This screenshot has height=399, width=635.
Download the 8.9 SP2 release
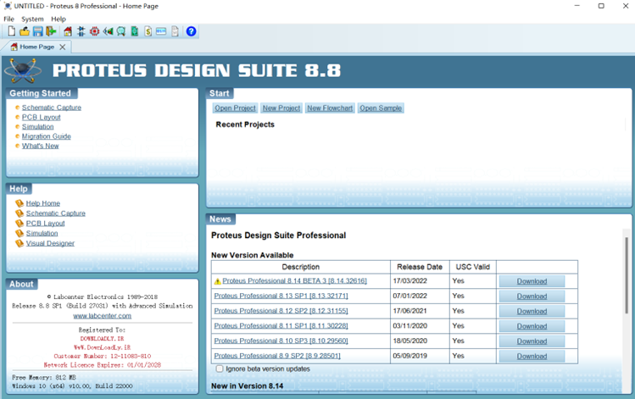tap(532, 356)
